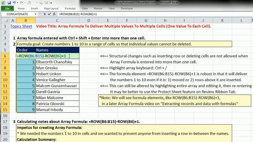Expand the Name Box function dropdown arrow
The height and width of the screenshot is (142, 253).
pyautogui.click(x=35, y=14)
